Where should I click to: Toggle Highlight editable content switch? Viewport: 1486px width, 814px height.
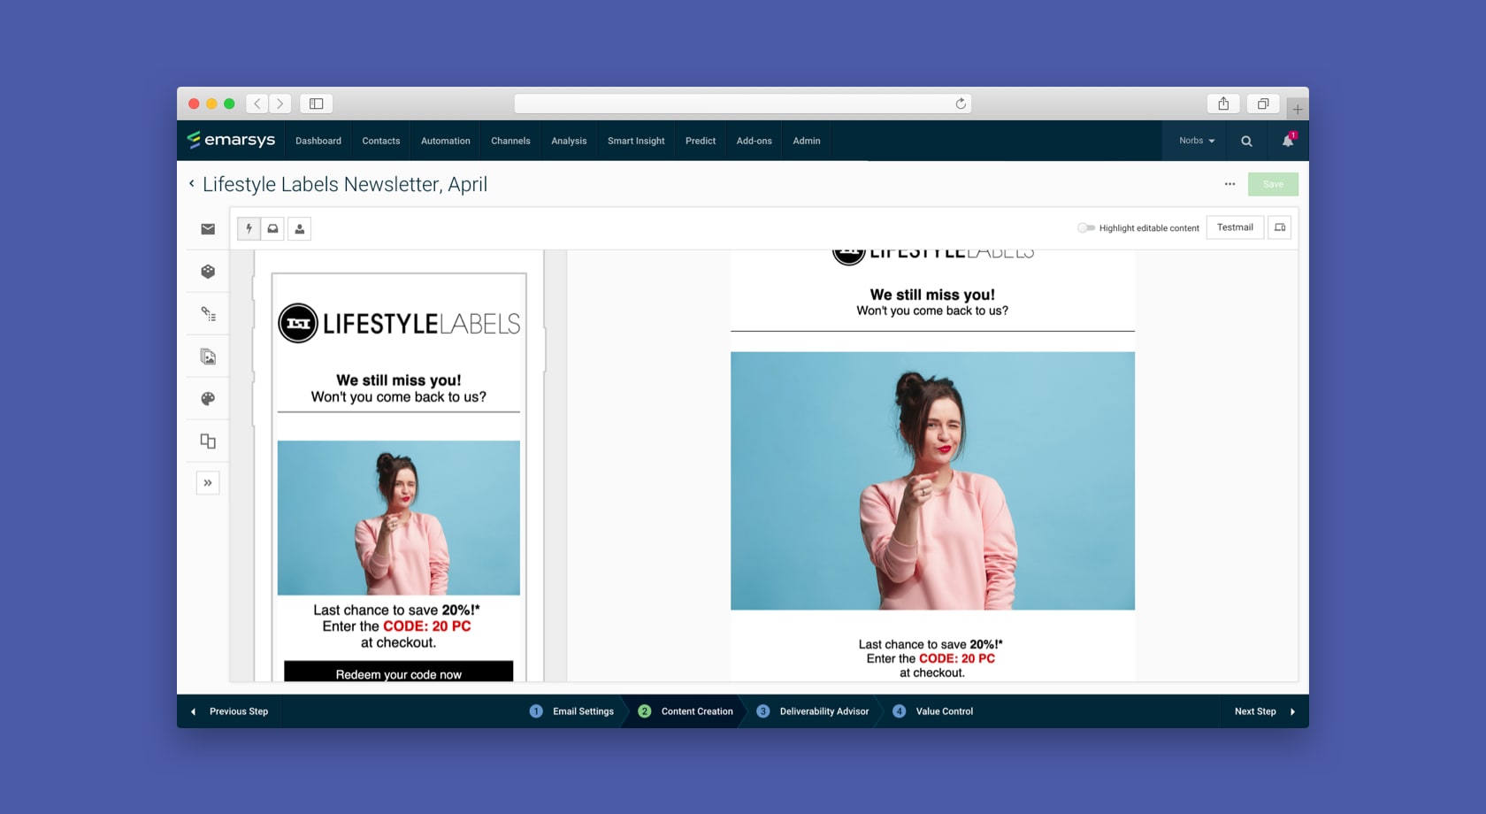point(1086,228)
